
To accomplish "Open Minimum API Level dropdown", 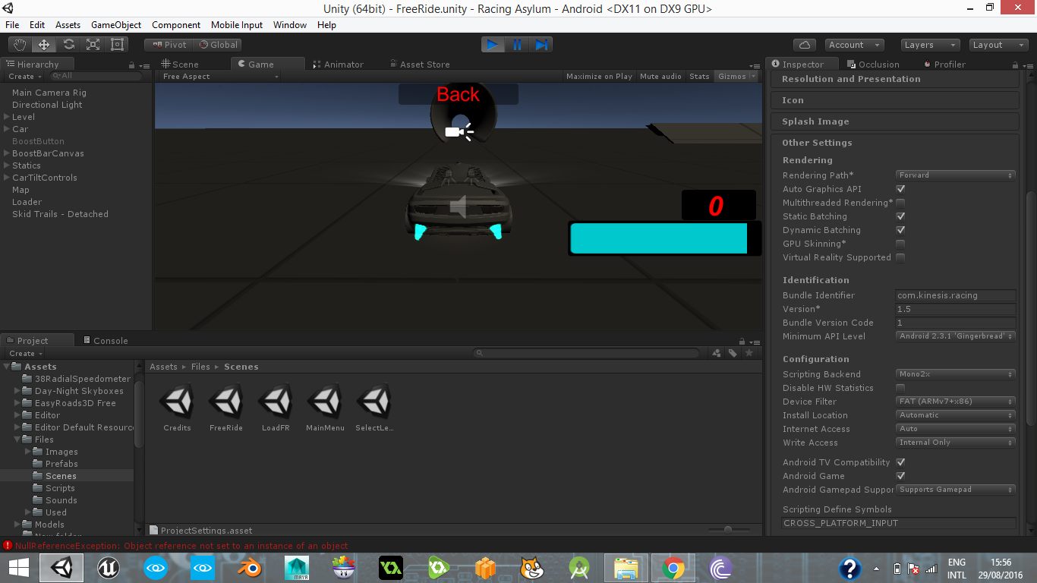I will [x=956, y=336].
